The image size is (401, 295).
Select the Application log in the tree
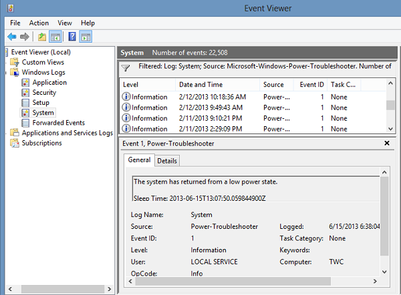click(49, 83)
